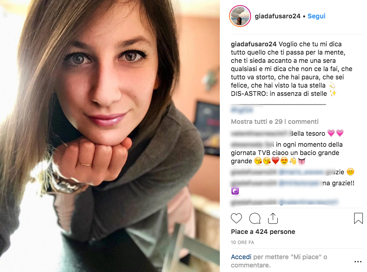
Task: Share the post using the upload arrow icon
Action: 273,218
